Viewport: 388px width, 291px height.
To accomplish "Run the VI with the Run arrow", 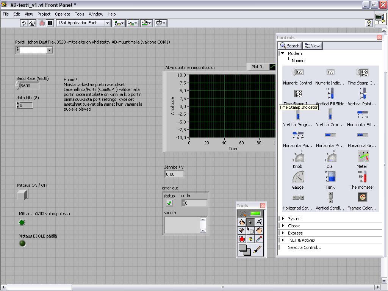I will (x=24, y=23).
